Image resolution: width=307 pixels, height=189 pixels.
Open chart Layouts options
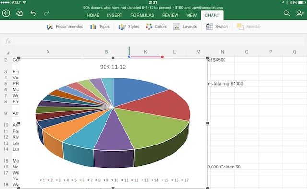tap(185, 26)
